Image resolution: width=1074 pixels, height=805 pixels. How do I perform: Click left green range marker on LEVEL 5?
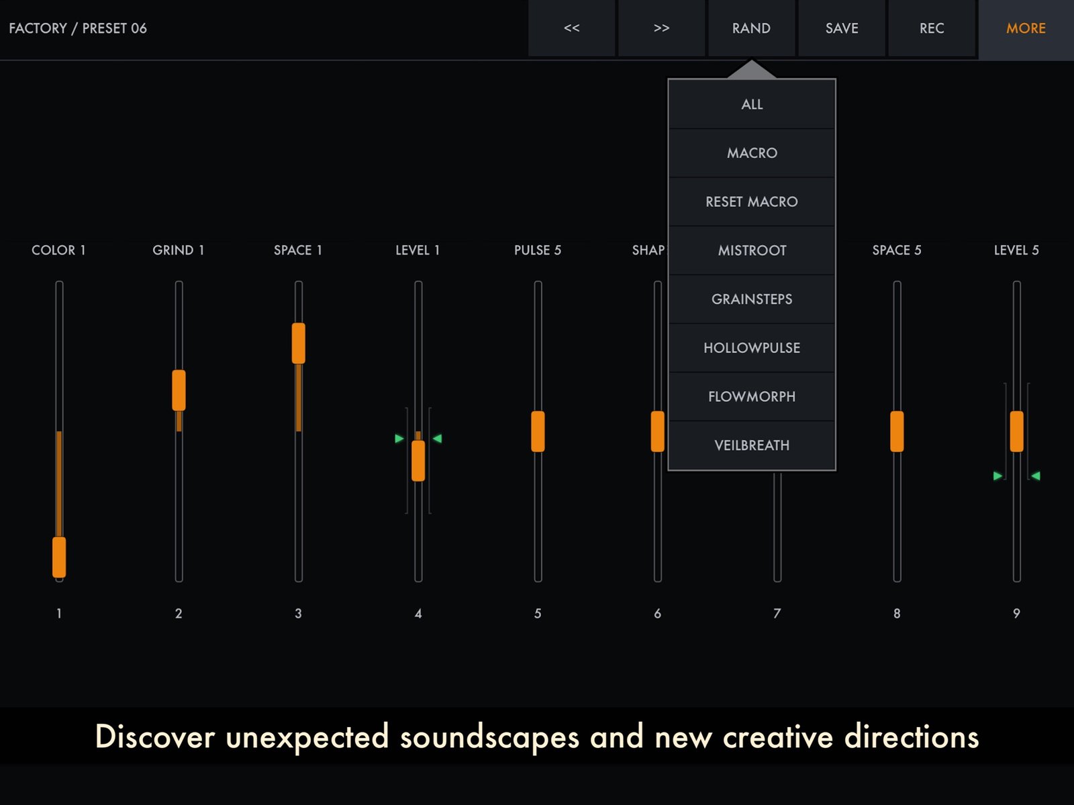click(998, 476)
